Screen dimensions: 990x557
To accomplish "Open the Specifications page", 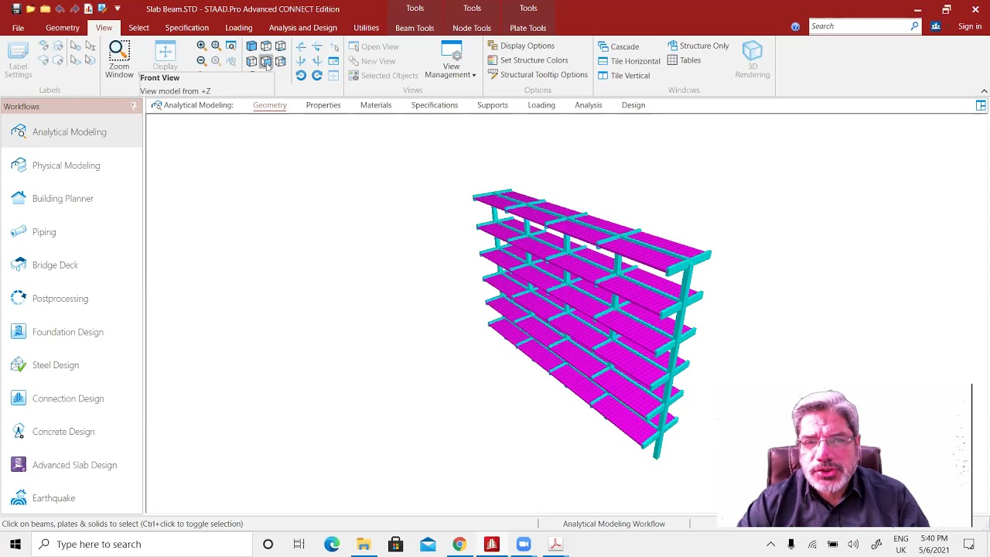I will [435, 105].
